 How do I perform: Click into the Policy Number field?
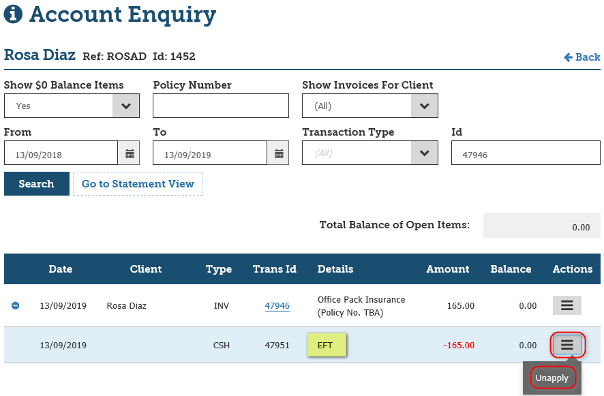click(x=221, y=106)
